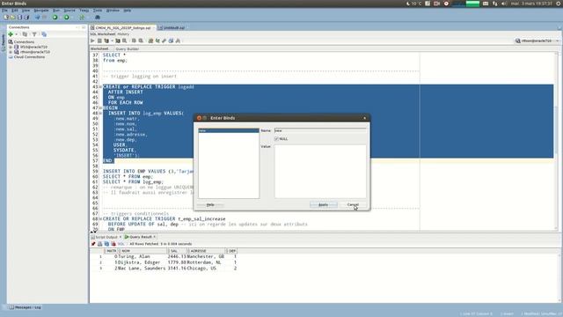This screenshot has width=563, height=317.
Task: Click the Run Script icon in worksheet toolbar
Action: [99, 41]
